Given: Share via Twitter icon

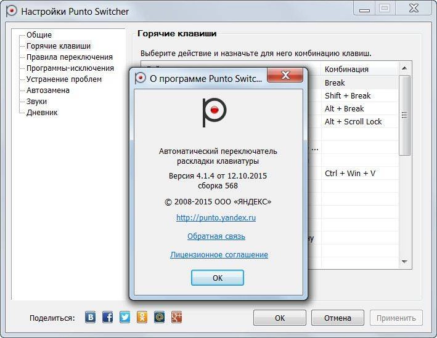Looking at the screenshot, I should [x=125, y=317].
